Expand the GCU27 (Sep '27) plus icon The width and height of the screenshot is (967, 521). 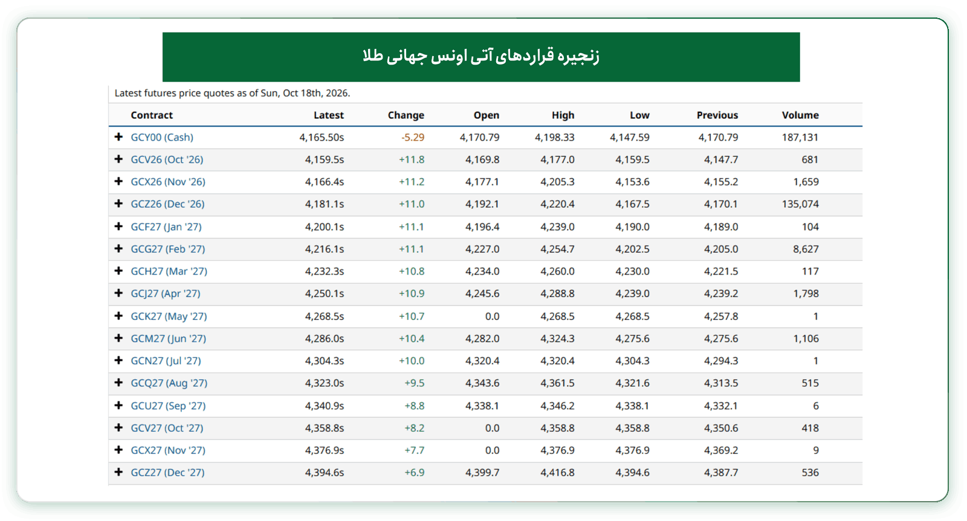click(118, 406)
